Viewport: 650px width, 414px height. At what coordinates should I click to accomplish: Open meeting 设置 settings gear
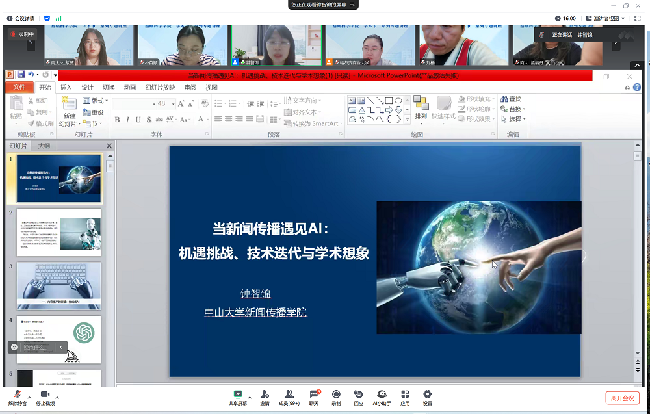(427, 395)
